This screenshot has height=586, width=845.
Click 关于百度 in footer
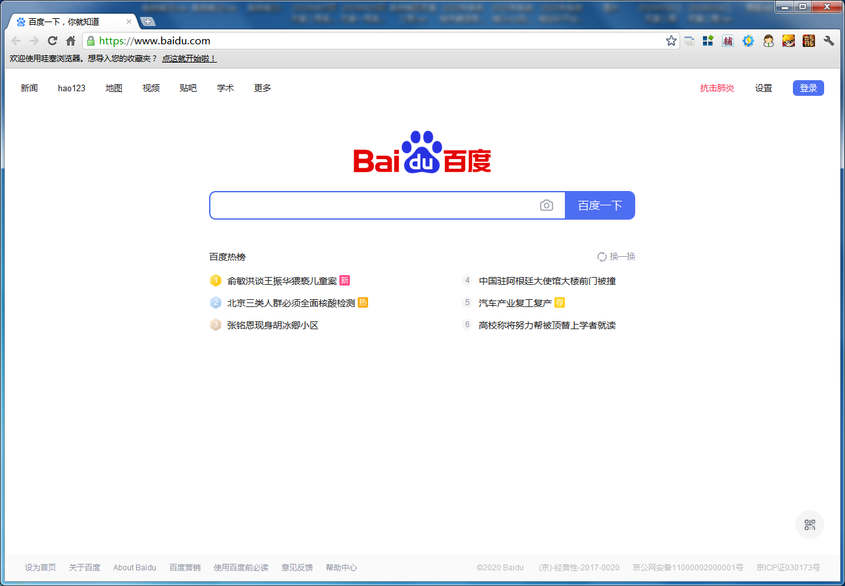click(x=85, y=568)
